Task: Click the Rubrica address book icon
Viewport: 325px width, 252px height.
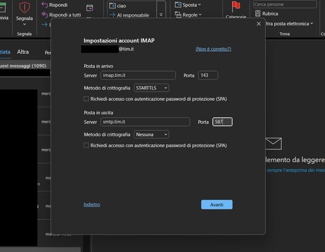Action: (258, 13)
